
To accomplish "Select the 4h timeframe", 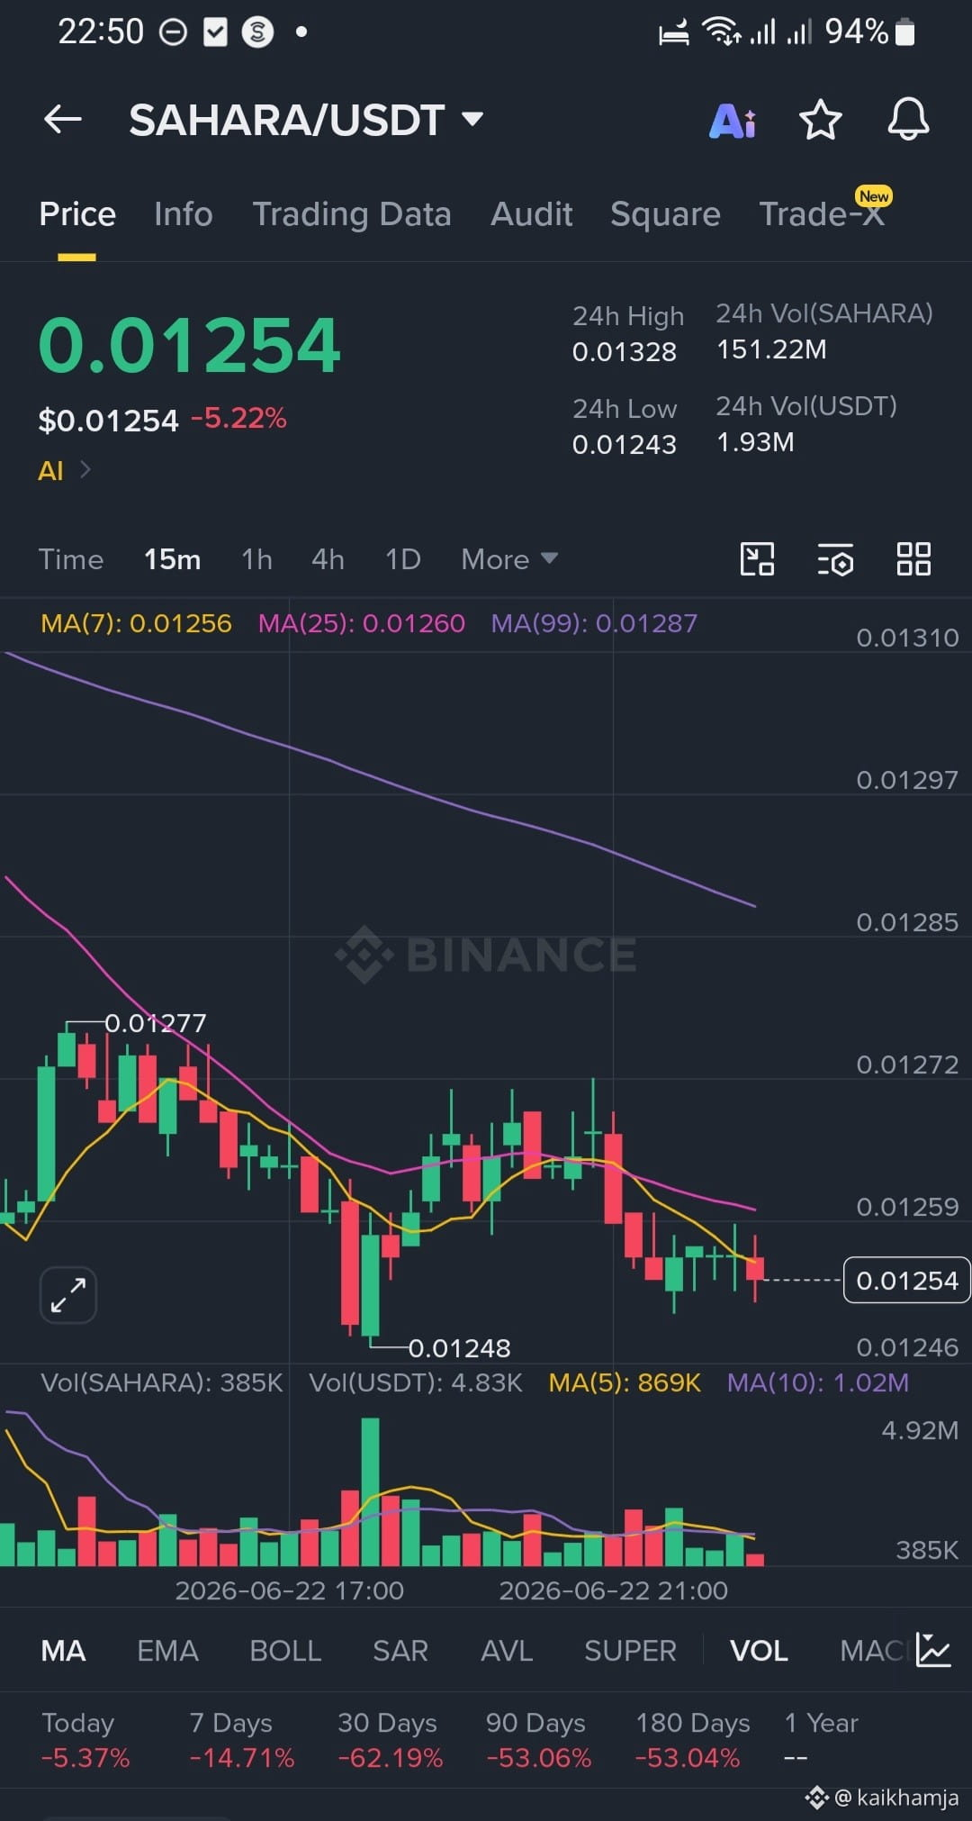I will (x=328, y=559).
